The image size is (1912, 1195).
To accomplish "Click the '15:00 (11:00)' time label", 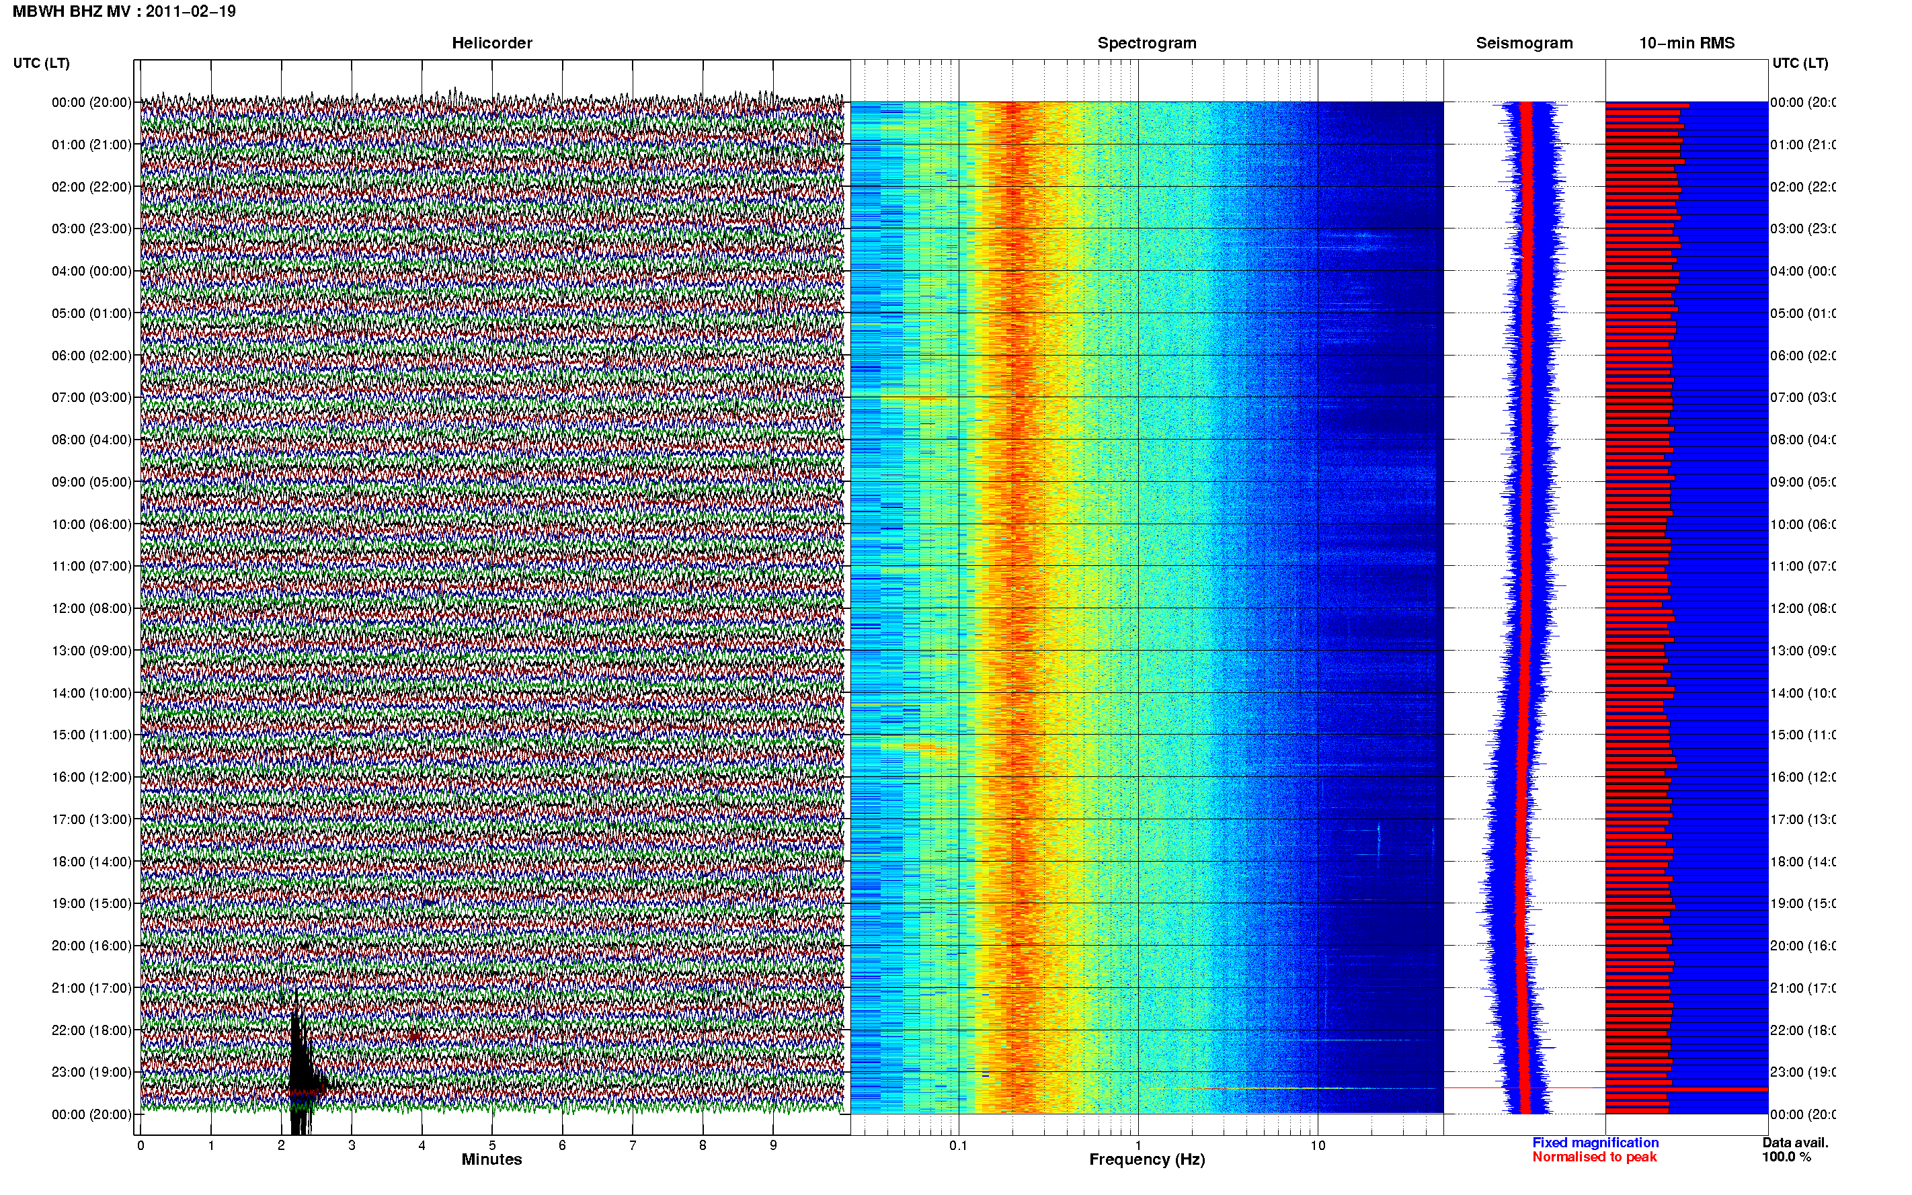I will point(91,734).
